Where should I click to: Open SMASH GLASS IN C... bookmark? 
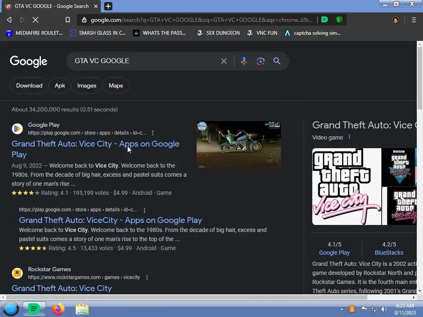97,33
